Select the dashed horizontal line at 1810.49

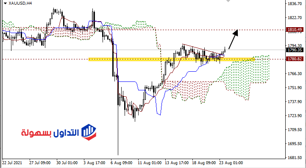tap(144, 30)
